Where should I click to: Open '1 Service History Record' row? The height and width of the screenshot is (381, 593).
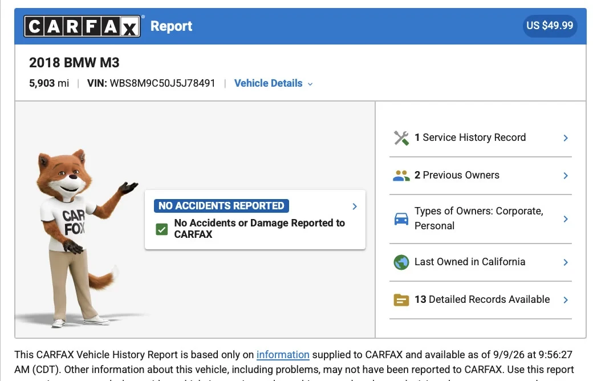coord(481,138)
